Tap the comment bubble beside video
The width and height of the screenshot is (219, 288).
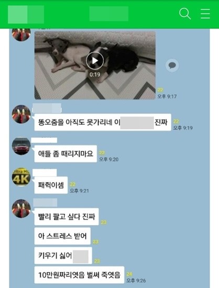[172, 65]
